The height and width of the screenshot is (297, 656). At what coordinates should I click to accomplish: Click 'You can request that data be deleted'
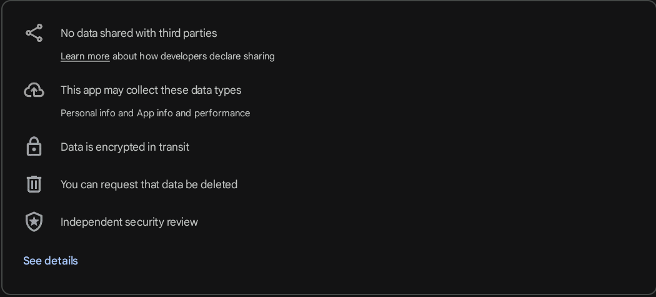click(149, 184)
